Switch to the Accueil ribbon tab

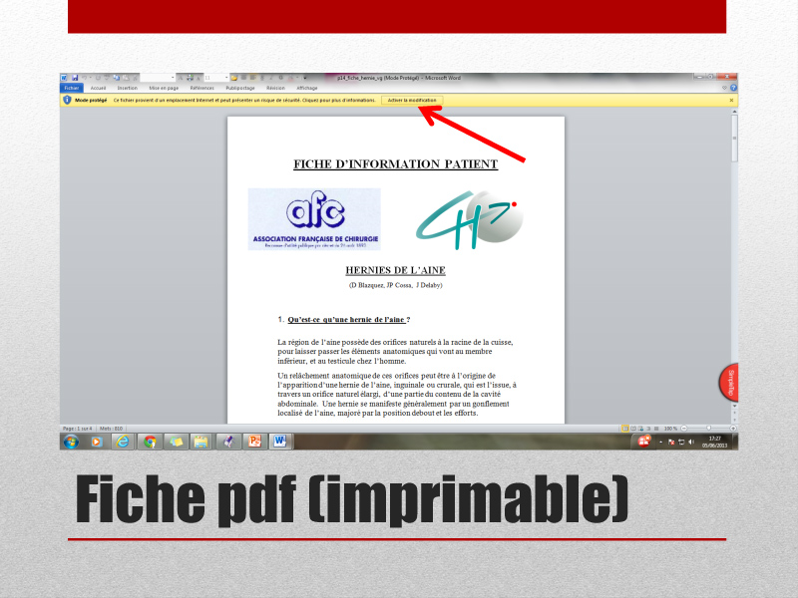98,88
